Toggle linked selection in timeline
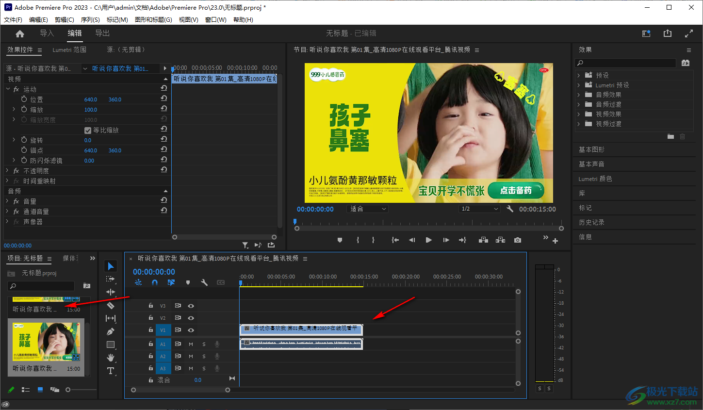This screenshot has height=410, width=703. click(x=171, y=282)
